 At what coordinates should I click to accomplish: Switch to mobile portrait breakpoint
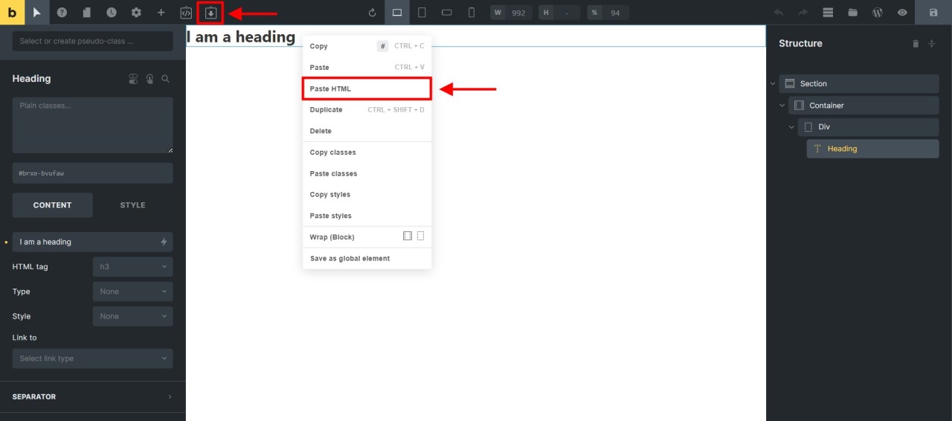(x=471, y=13)
